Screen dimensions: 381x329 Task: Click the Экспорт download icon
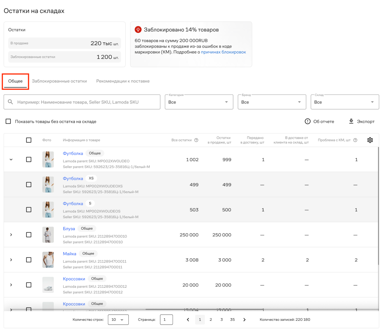pyautogui.click(x=351, y=121)
